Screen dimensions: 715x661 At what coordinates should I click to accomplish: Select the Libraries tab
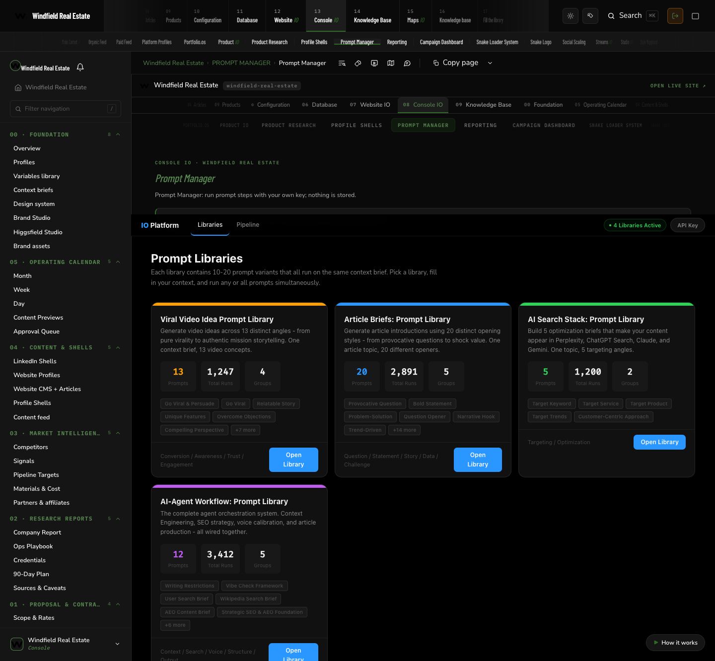click(210, 225)
